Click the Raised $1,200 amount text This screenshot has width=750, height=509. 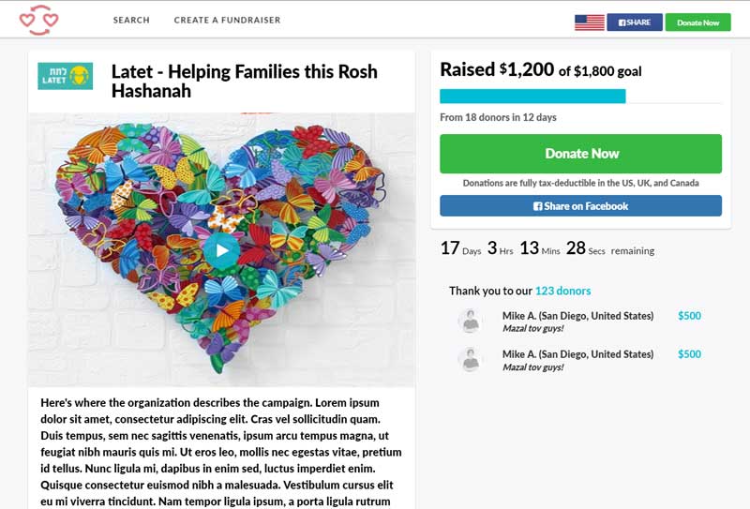tap(497, 69)
